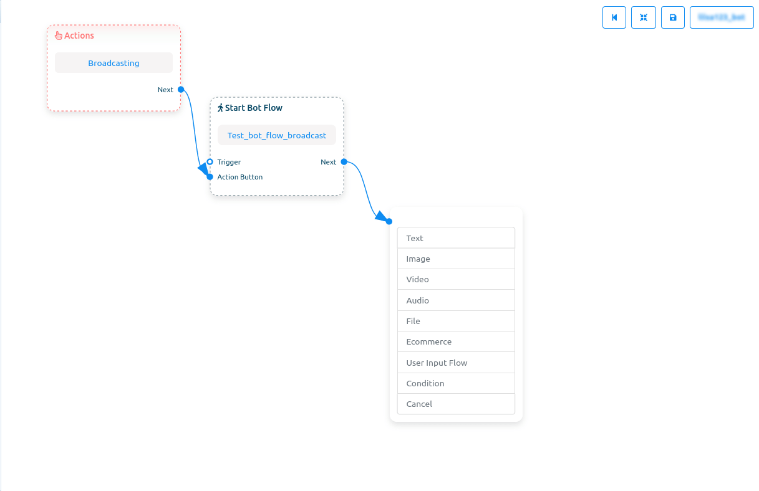The image size is (759, 491).
Task: Click Next output dot on Start Bot Flow
Action: 344,162
